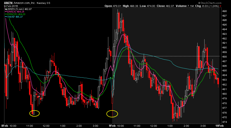The width and height of the screenshot is (231, 128).
Task: Click the Low 474.00 value
Action: coord(147,6)
